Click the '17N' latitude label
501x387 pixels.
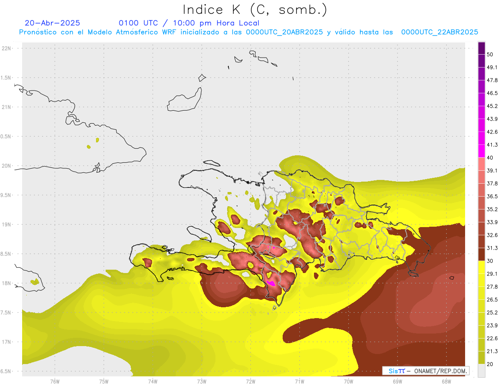point(7,342)
